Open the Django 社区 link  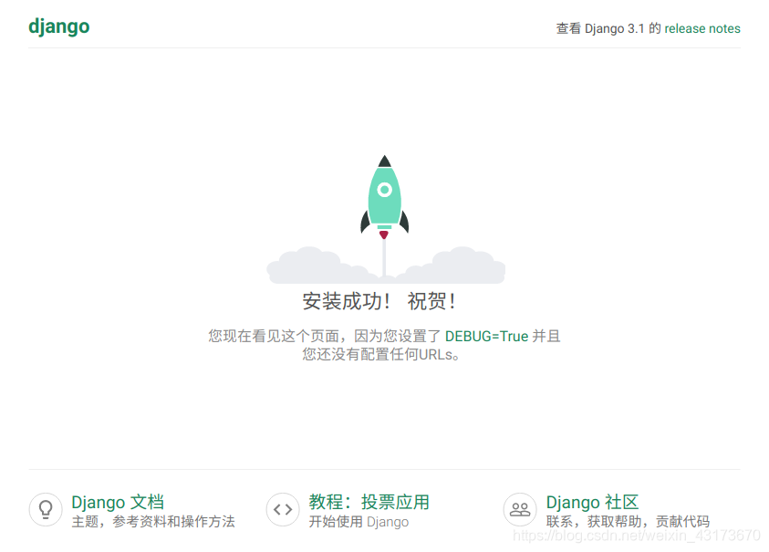point(592,502)
